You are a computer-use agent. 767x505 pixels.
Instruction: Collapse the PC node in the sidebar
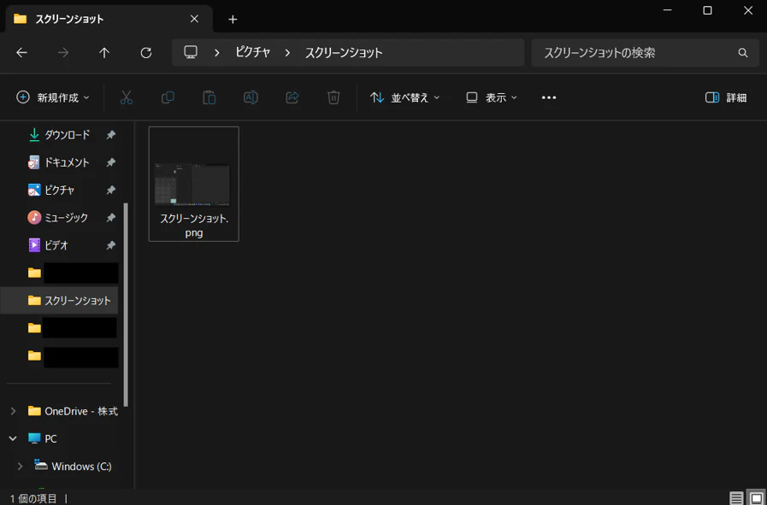coord(11,438)
